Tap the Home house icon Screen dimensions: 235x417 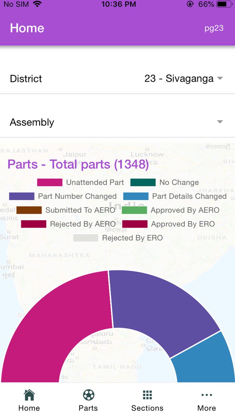(x=29, y=395)
